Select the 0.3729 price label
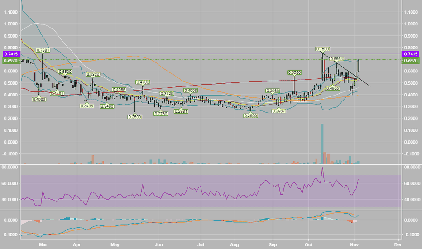 coord(167,93)
